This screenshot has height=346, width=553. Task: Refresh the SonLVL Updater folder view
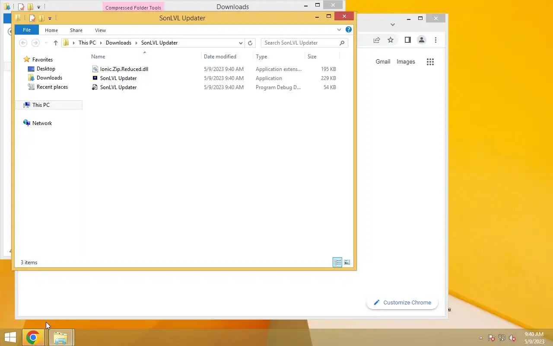tap(250, 43)
